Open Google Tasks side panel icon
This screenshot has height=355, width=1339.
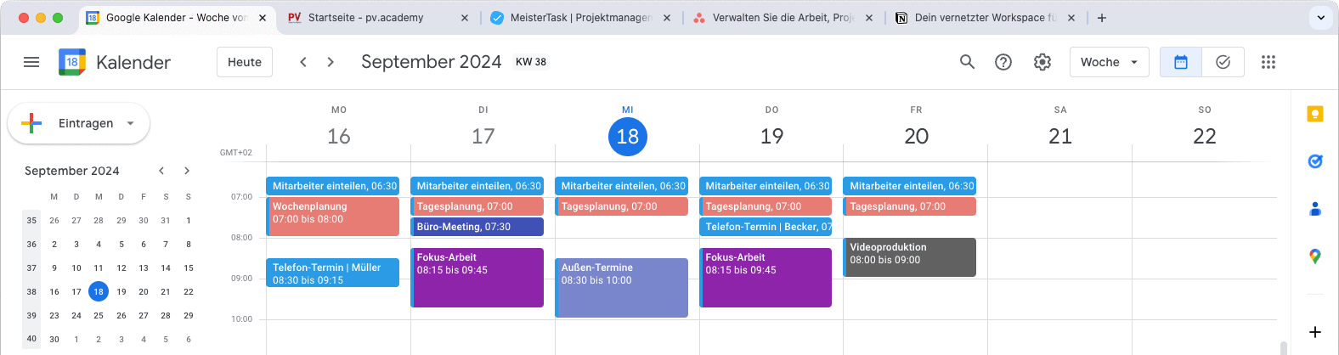pyautogui.click(x=1315, y=161)
